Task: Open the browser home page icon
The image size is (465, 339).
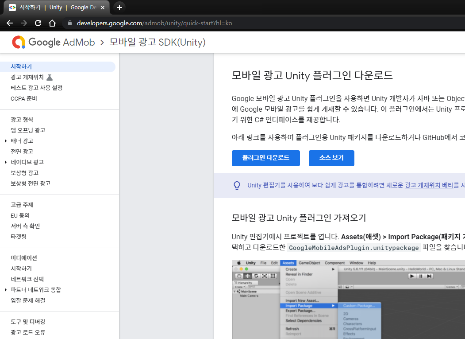Action: 52,23
